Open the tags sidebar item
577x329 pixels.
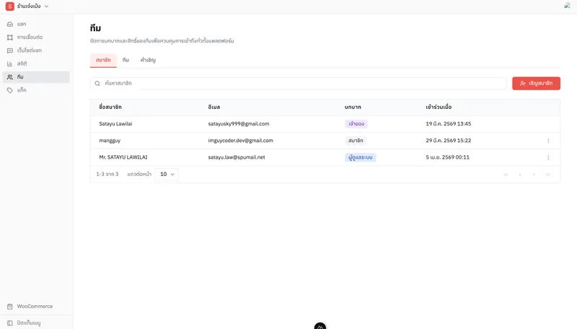(36, 90)
